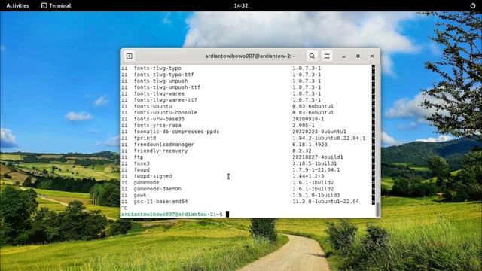Screen dimensions: 482x271
Task: Click version 1:5.1.0-1build3
Action: [x=316, y=195]
